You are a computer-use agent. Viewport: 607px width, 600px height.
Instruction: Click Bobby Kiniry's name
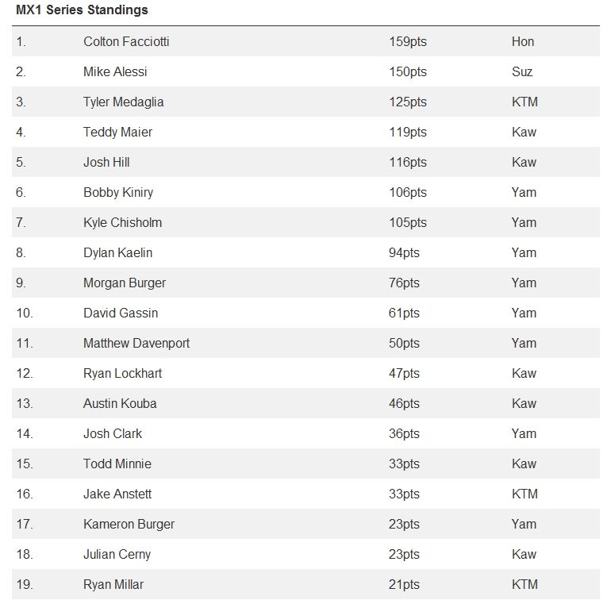tap(118, 192)
